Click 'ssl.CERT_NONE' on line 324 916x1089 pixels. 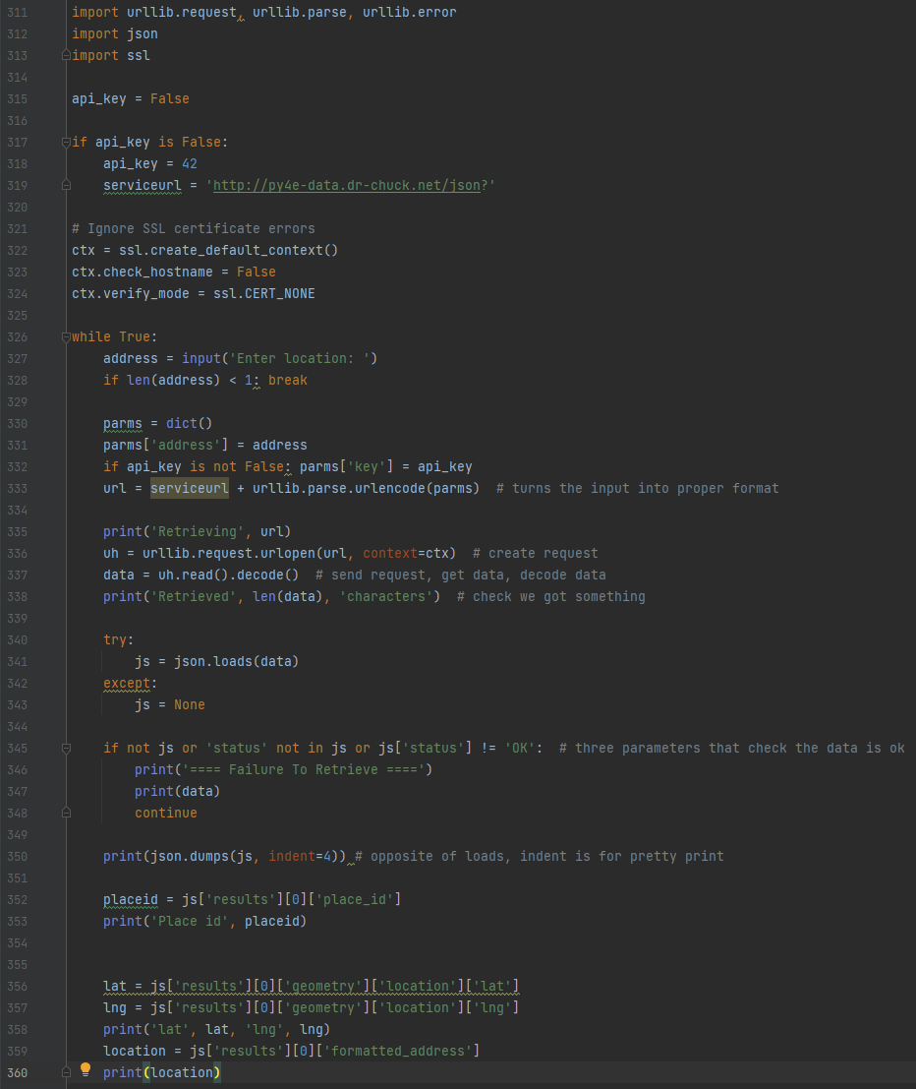263,293
